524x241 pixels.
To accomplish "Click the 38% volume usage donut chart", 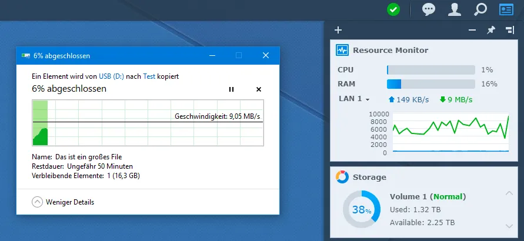I will tap(362, 209).
